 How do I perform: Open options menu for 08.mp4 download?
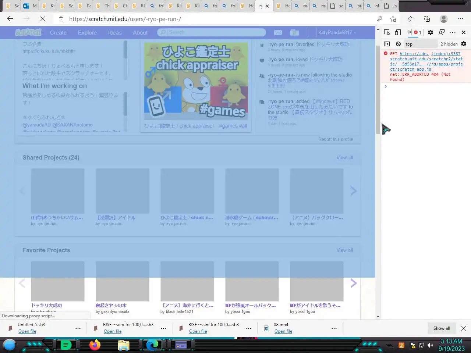click(334, 328)
